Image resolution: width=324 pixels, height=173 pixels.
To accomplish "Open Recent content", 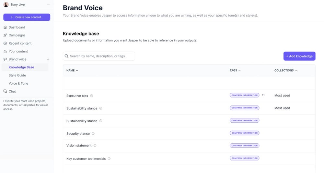I will (20, 43).
